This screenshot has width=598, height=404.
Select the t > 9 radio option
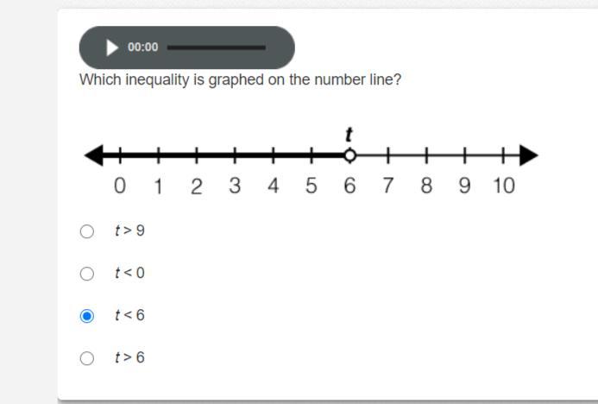point(87,231)
